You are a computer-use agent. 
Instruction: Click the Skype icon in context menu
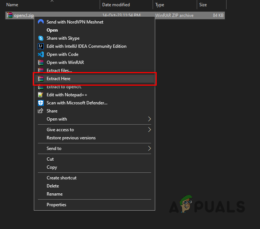41,38
